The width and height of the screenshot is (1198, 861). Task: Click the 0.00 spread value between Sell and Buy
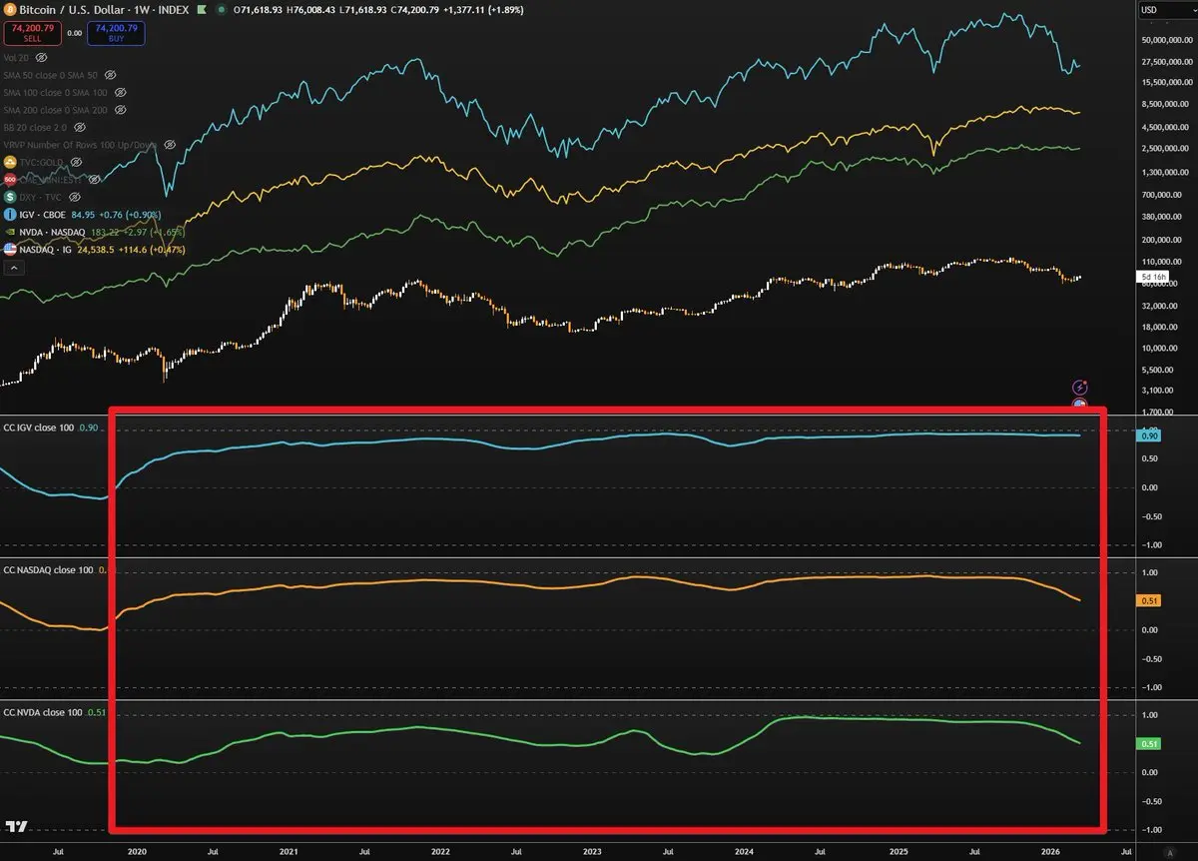[x=74, y=33]
